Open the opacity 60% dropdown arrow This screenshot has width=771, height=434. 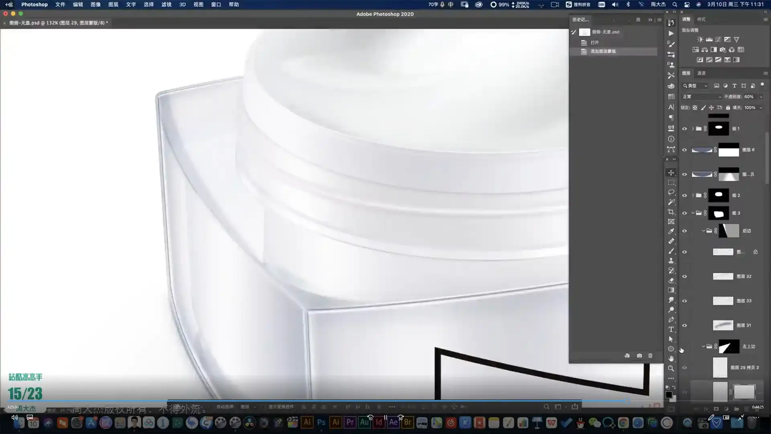tap(761, 97)
